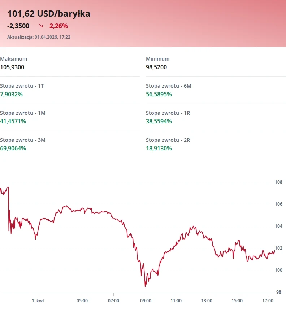Click the Stopa zwrotu - 1M return 41,4571%

(x=13, y=122)
